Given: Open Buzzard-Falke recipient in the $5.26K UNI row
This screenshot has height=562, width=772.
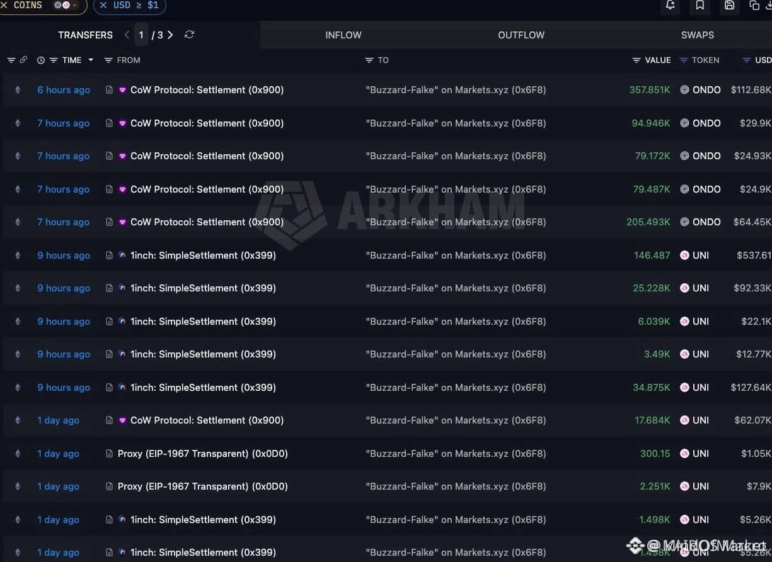Looking at the screenshot, I should click(456, 520).
